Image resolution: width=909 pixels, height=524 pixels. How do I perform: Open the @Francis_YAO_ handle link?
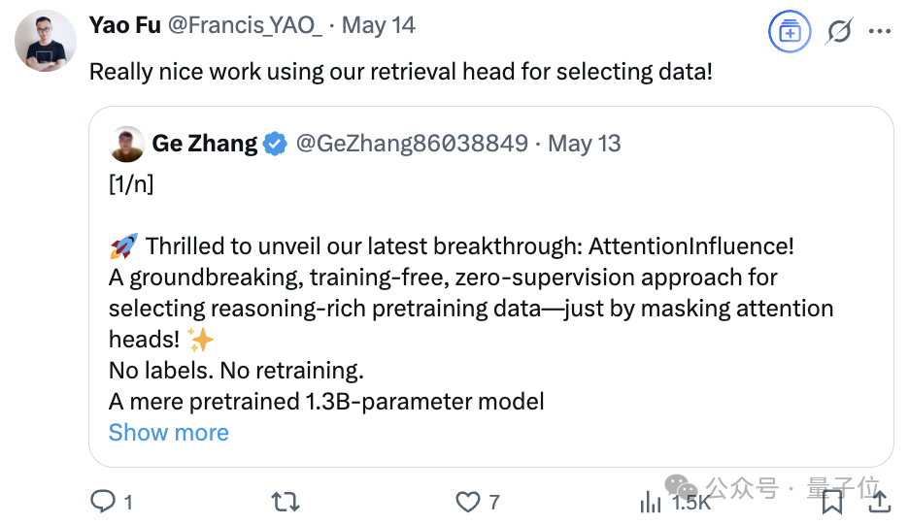(x=245, y=25)
